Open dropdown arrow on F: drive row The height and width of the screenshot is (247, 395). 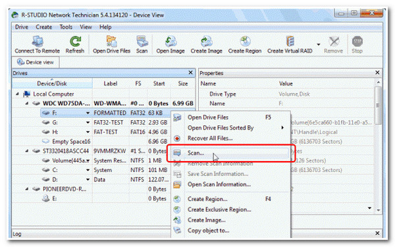[x=88, y=113]
